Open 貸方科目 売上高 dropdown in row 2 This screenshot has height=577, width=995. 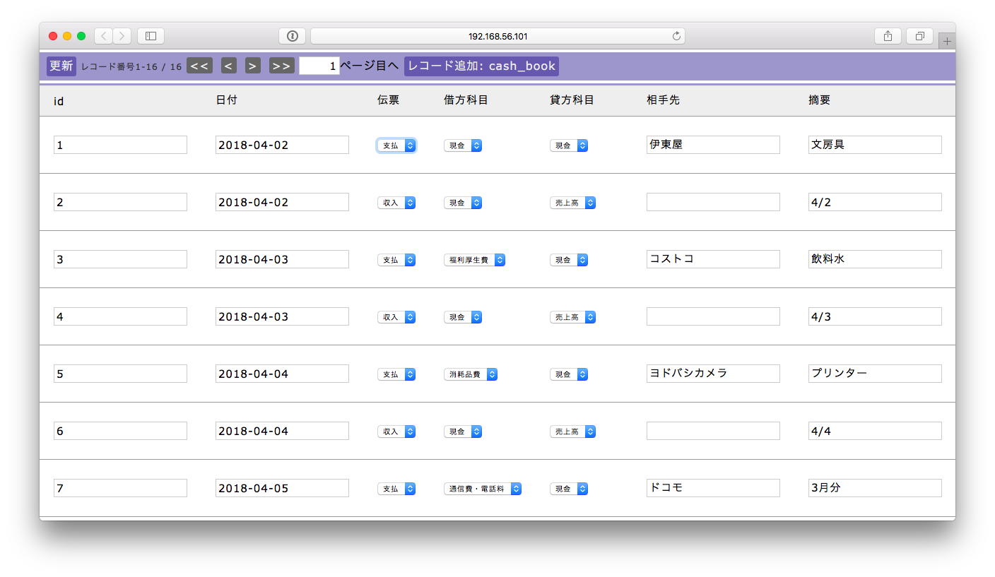(572, 203)
